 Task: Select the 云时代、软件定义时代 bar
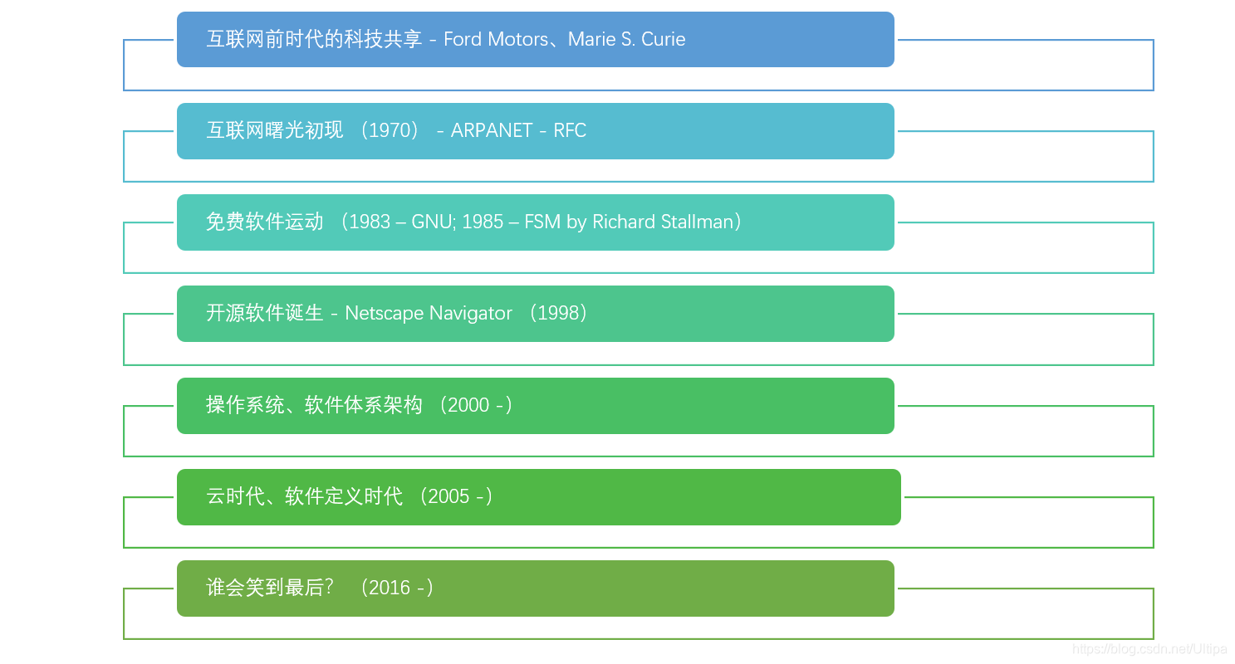[x=538, y=497]
